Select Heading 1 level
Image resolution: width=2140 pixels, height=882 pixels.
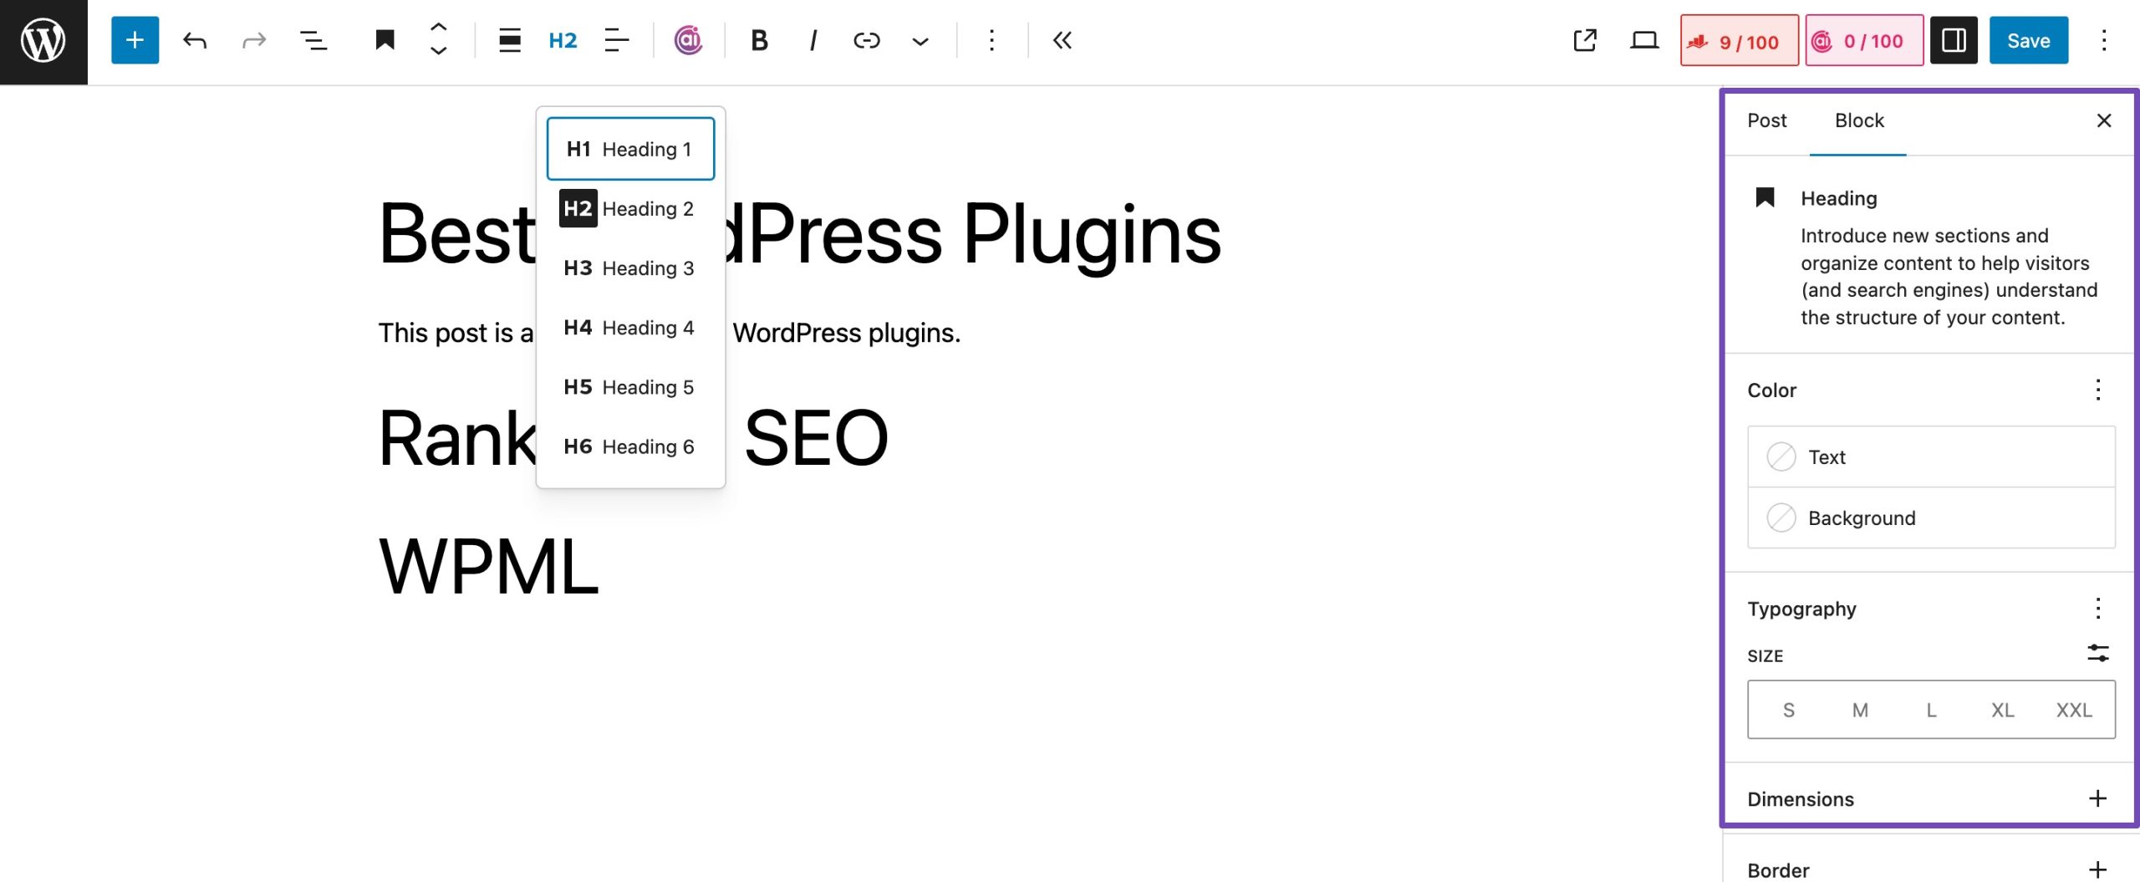630,149
